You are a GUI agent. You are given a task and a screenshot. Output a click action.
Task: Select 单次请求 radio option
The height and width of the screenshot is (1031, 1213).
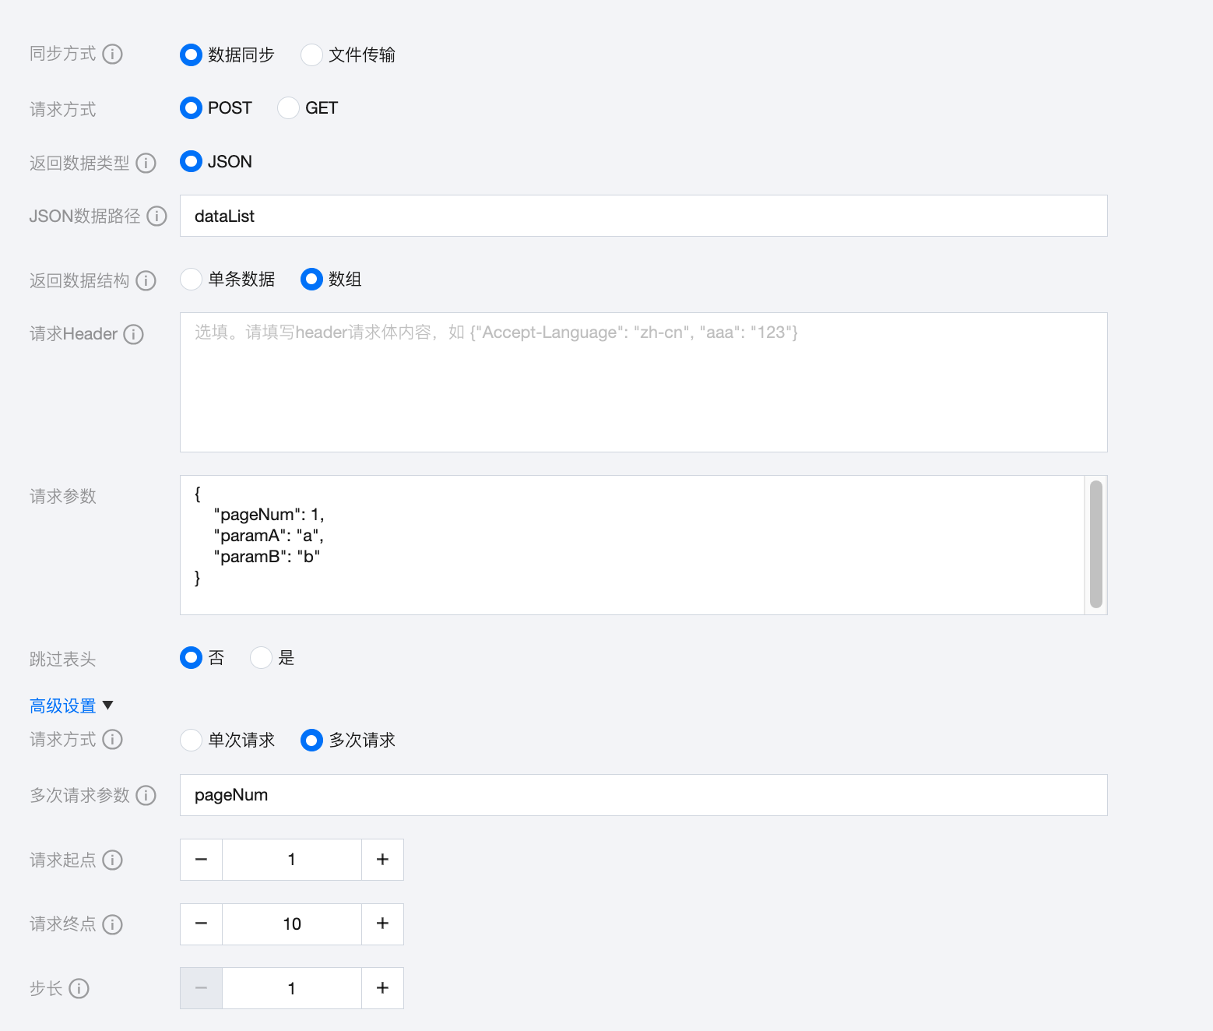(x=191, y=740)
